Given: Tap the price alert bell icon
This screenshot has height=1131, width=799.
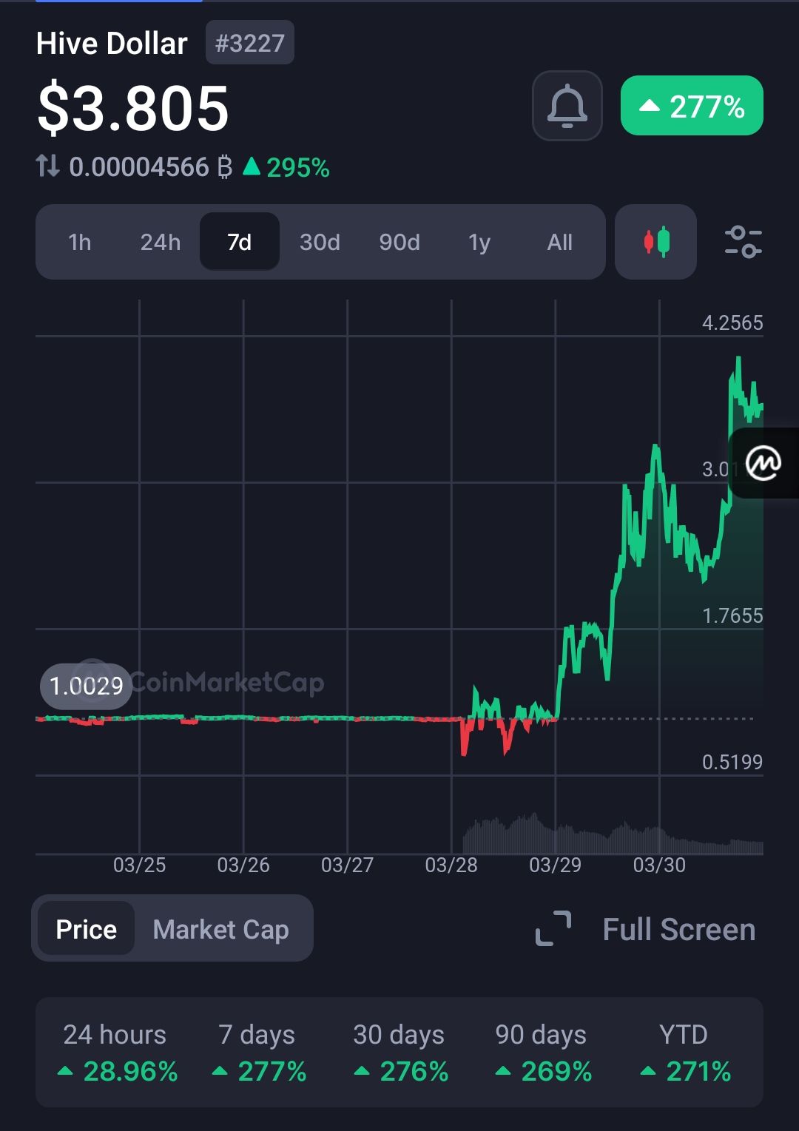Looking at the screenshot, I should pyautogui.click(x=567, y=106).
